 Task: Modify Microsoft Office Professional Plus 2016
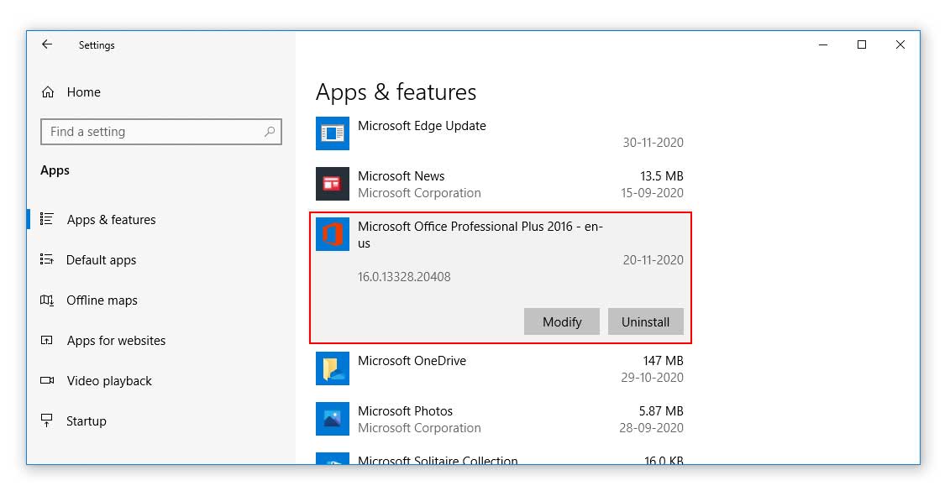point(562,321)
